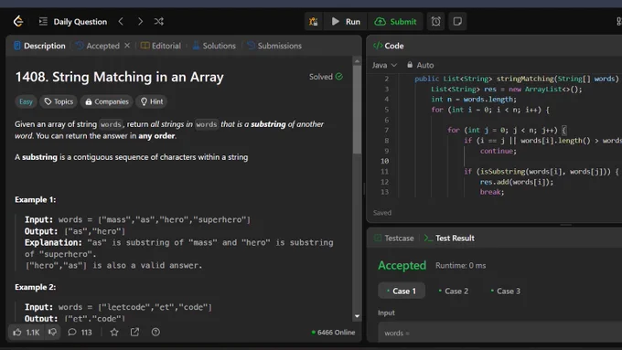622x350 pixels.
Task: Open the help question mark icon
Action: [x=155, y=332]
